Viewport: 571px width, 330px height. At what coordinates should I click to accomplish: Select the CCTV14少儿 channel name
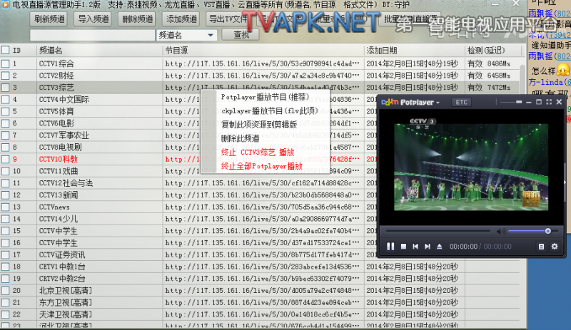coord(59,219)
